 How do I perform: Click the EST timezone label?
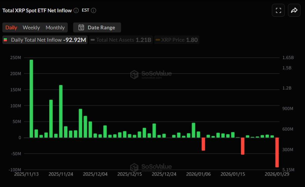pyautogui.click(x=85, y=10)
